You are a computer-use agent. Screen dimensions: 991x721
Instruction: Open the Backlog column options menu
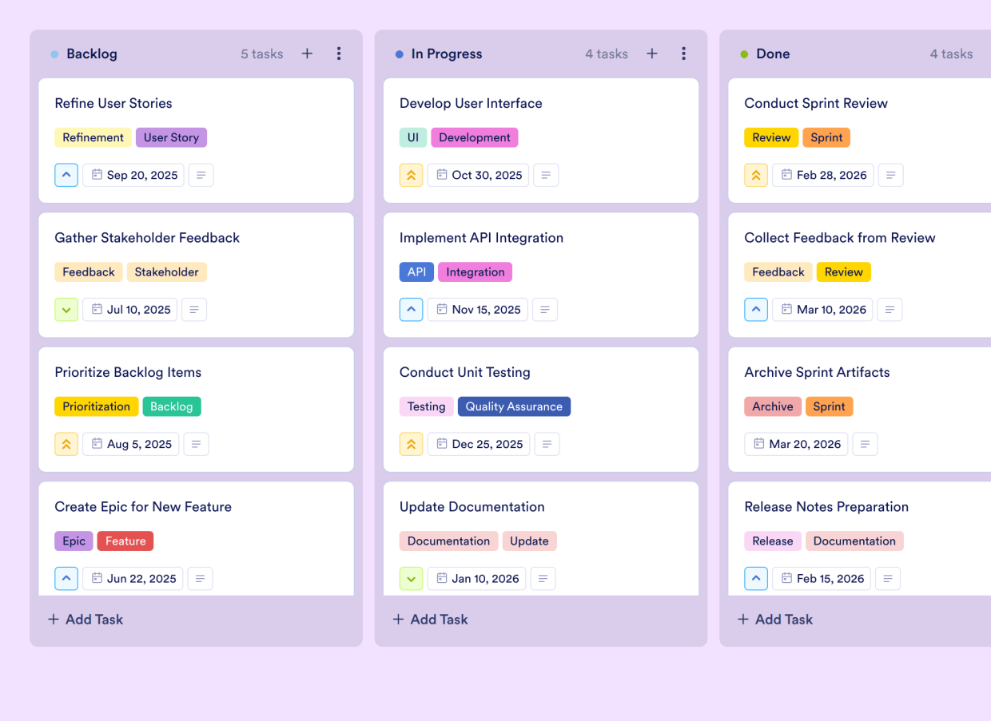coord(339,53)
